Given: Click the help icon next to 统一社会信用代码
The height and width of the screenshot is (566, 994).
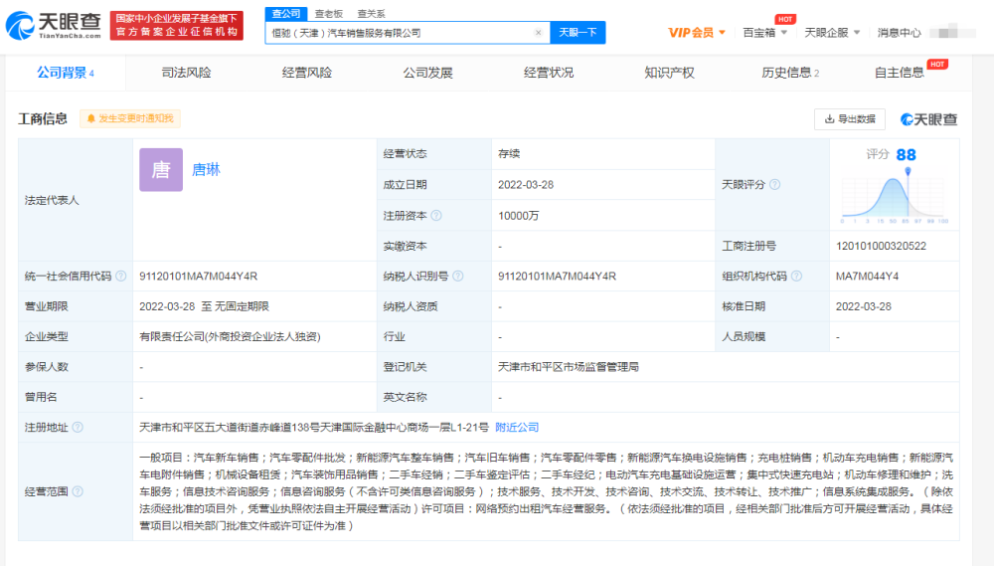Looking at the screenshot, I should click(120, 276).
